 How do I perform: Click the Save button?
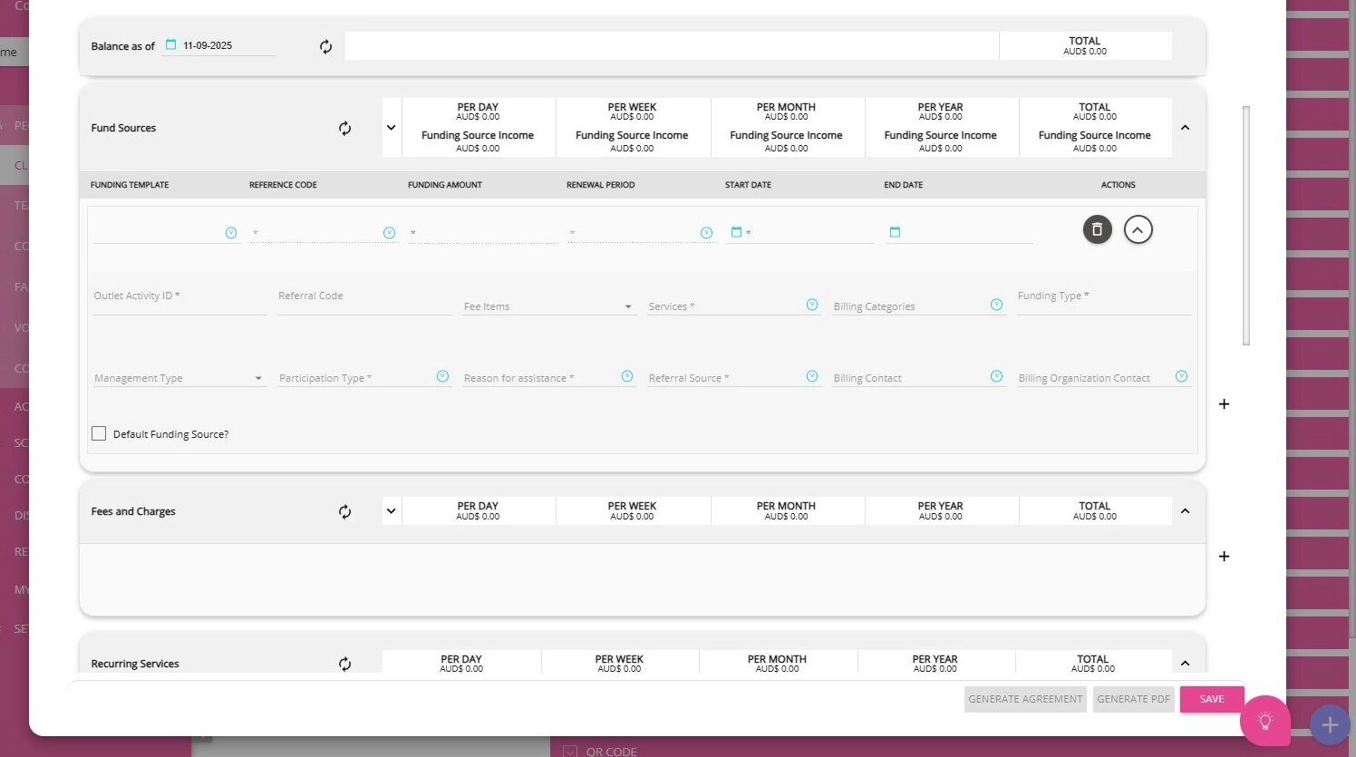pyautogui.click(x=1212, y=699)
